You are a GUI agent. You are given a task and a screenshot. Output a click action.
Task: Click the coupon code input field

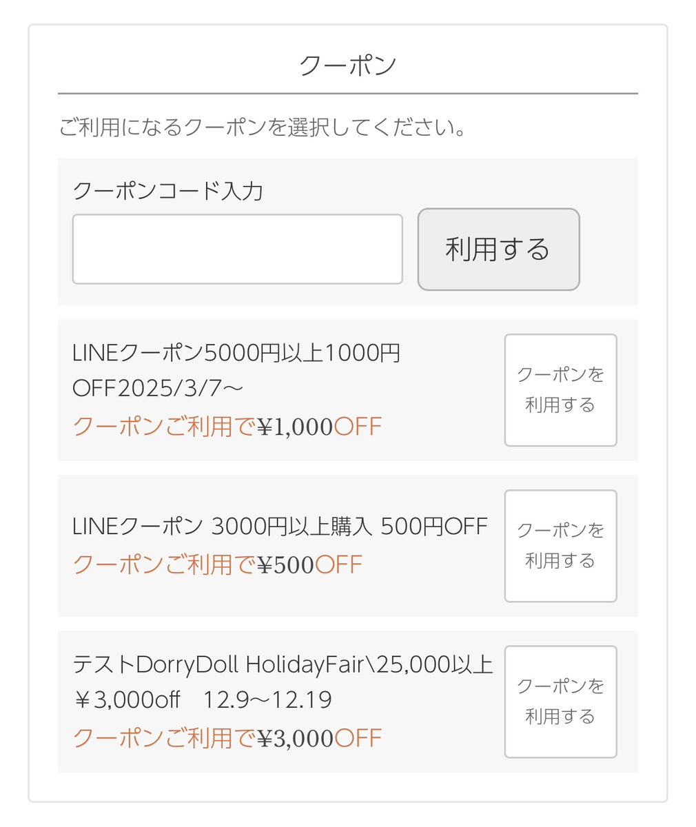[237, 249]
